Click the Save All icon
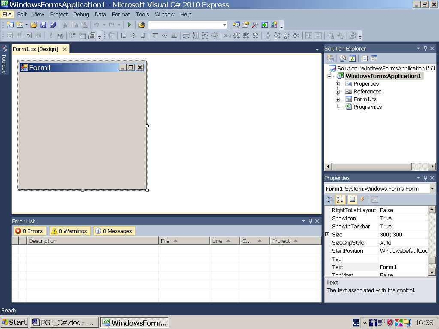The height and width of the screenshot is (329, 439). [53, 25]
